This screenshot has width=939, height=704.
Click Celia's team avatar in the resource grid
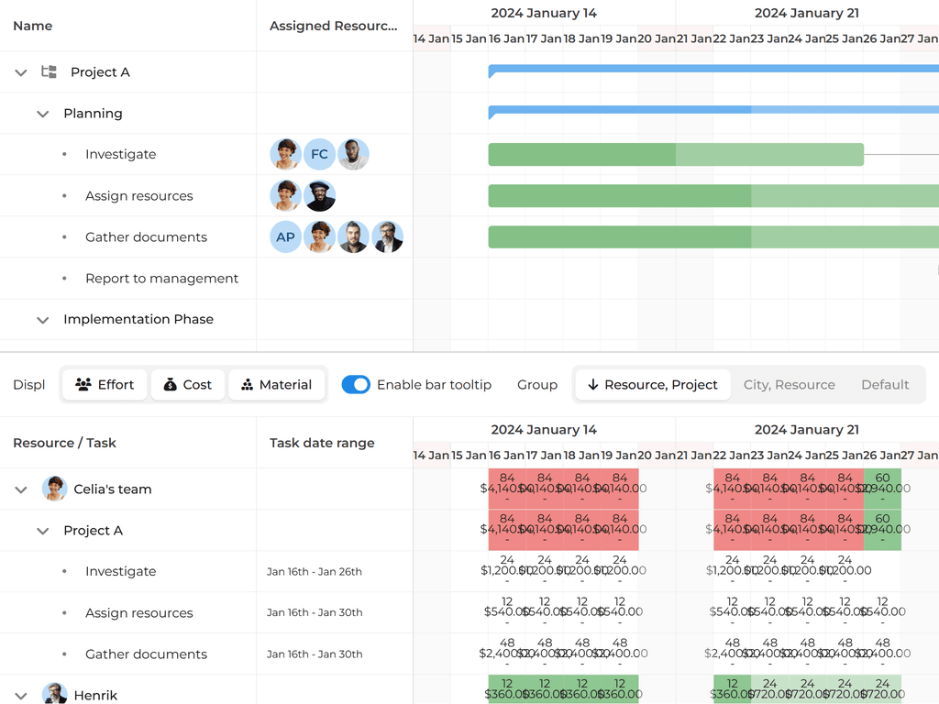tap(55, 489)
